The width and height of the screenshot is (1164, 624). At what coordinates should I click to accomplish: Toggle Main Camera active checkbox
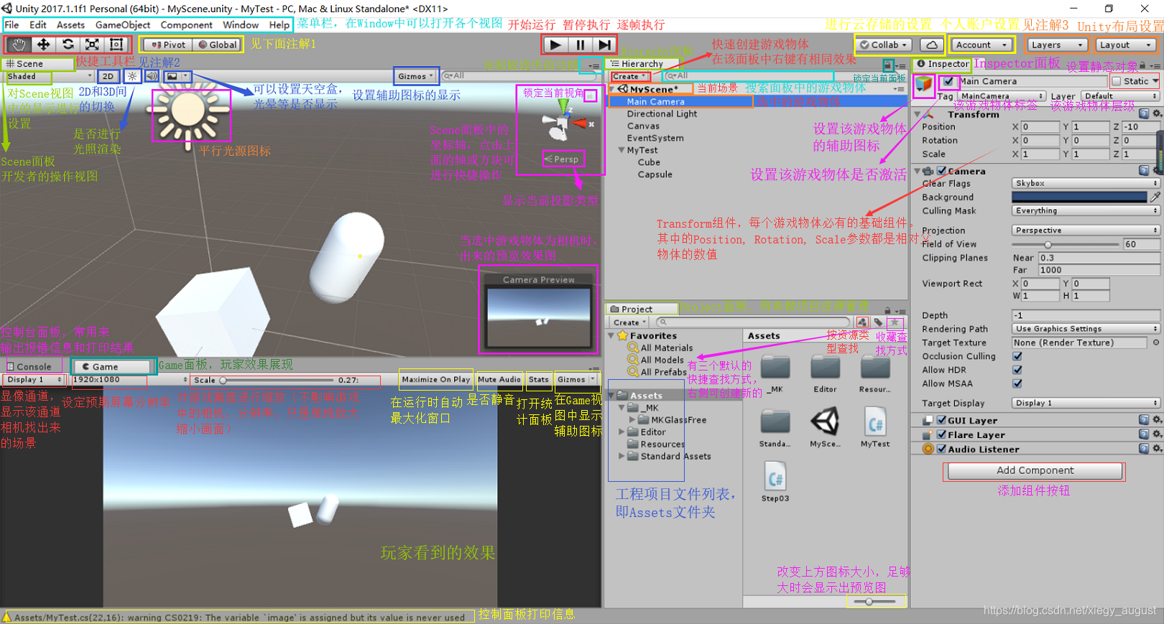tap(948, 81)
